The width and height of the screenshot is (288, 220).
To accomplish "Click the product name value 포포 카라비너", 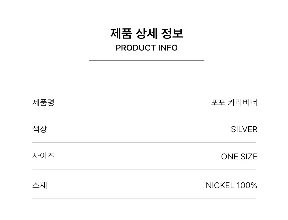I will [234, 103].
